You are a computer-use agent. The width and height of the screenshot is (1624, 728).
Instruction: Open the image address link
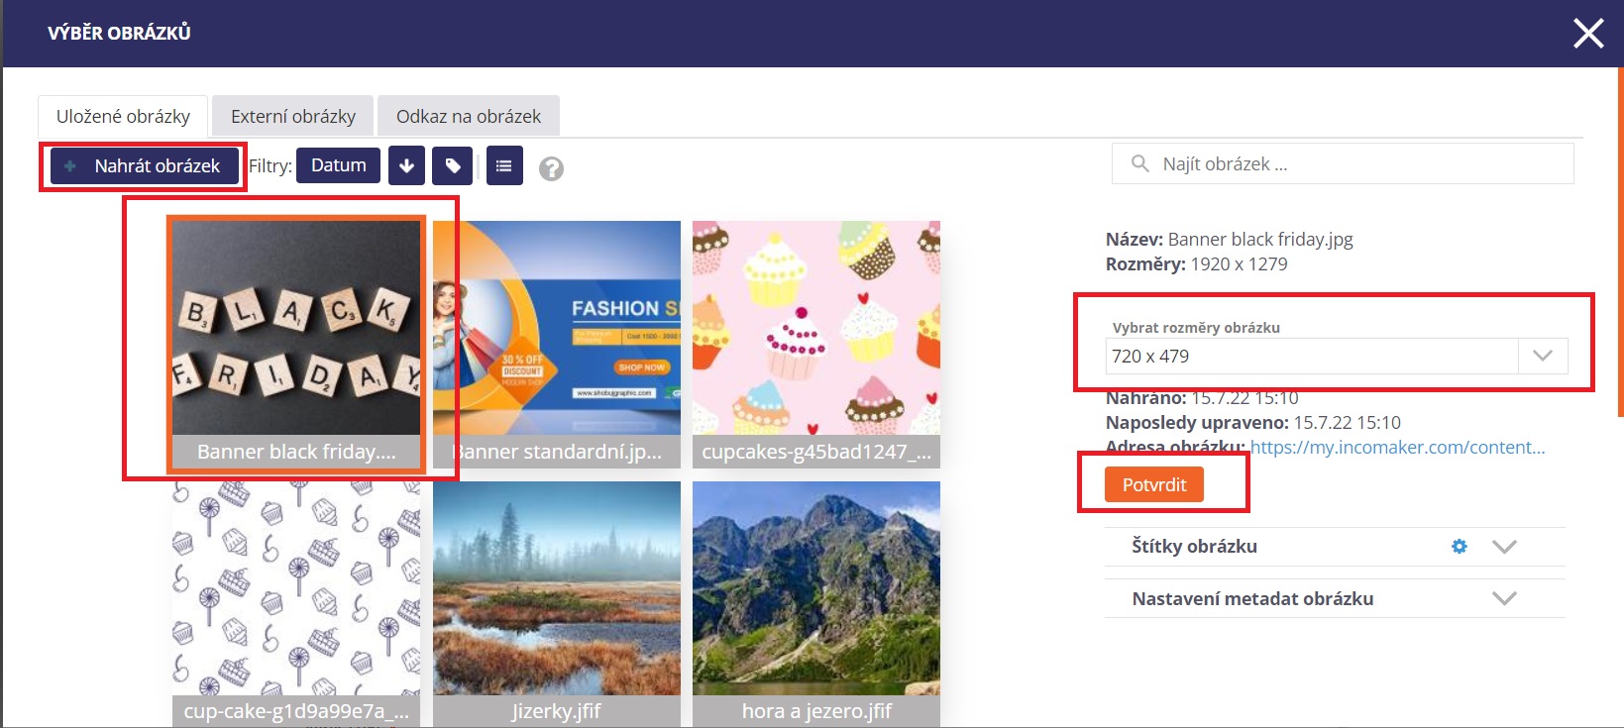1397,448
